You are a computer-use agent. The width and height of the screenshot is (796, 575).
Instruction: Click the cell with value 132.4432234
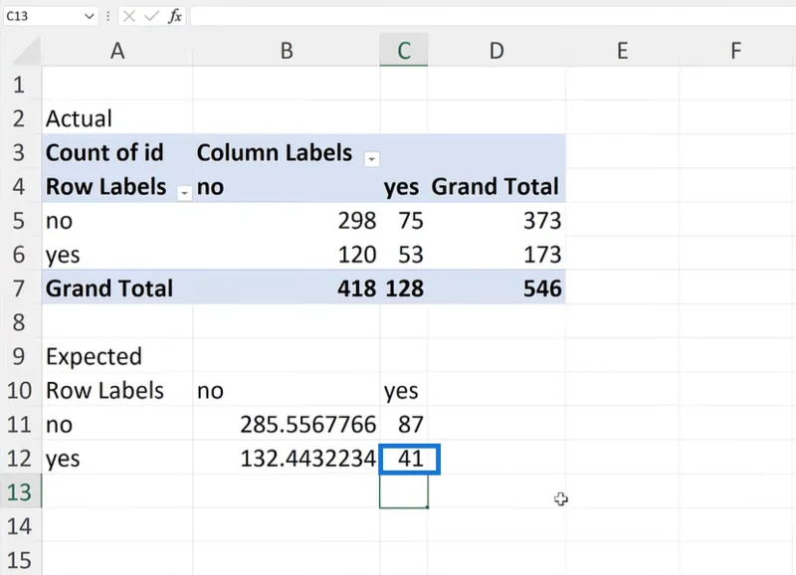[x=287, y=459]
